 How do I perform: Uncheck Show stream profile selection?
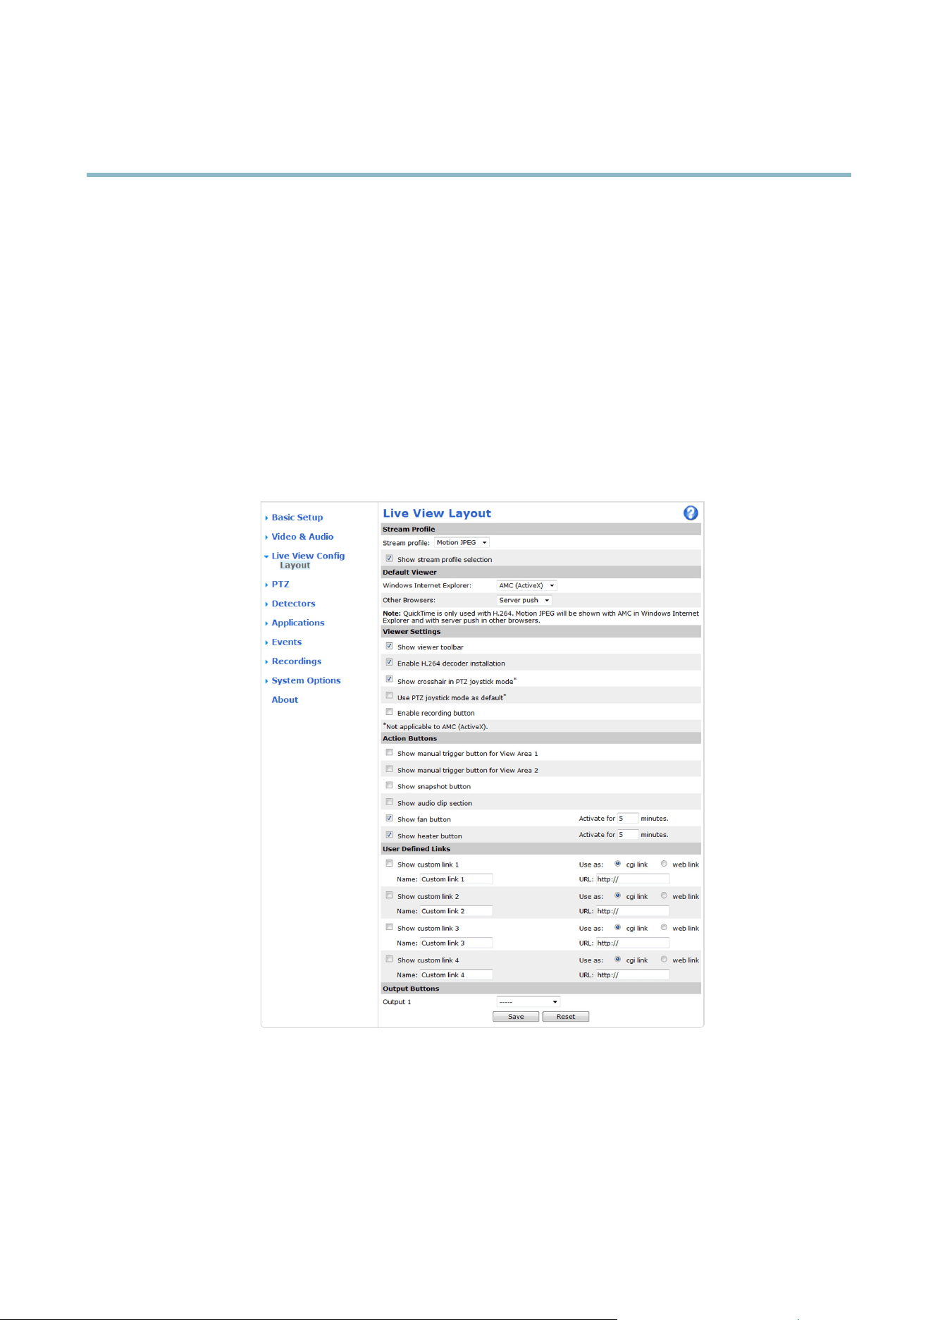389,558
